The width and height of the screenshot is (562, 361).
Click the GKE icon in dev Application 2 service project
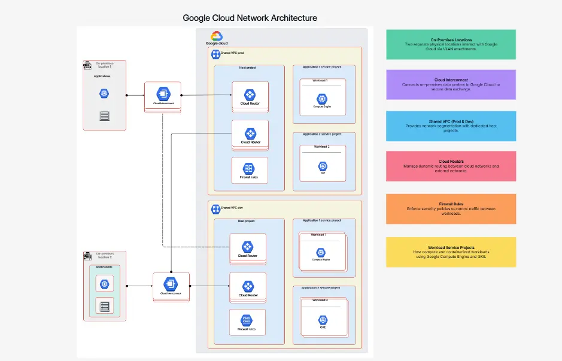[x=323, y=318]
